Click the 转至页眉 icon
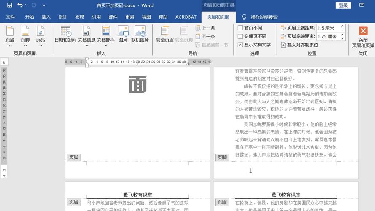375x211 pixels. pyautogui.click(x=165, y=31)
